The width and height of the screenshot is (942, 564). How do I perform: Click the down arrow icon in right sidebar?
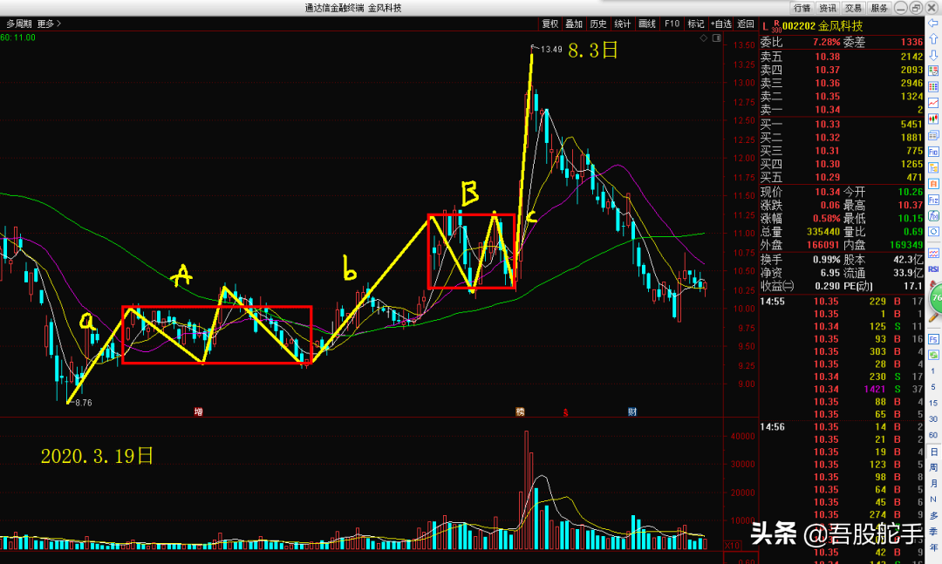pyautogui.click(x=933, y=55)
